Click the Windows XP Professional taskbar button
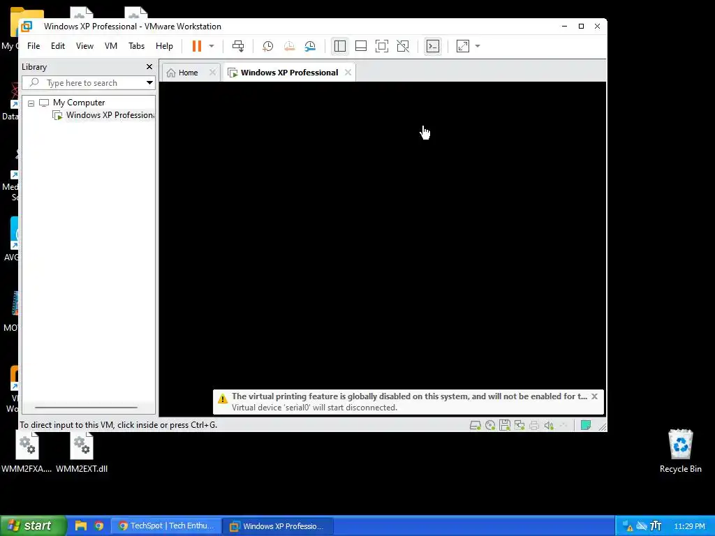This screenshot has height=536, width=715. [x=278, y=526]
